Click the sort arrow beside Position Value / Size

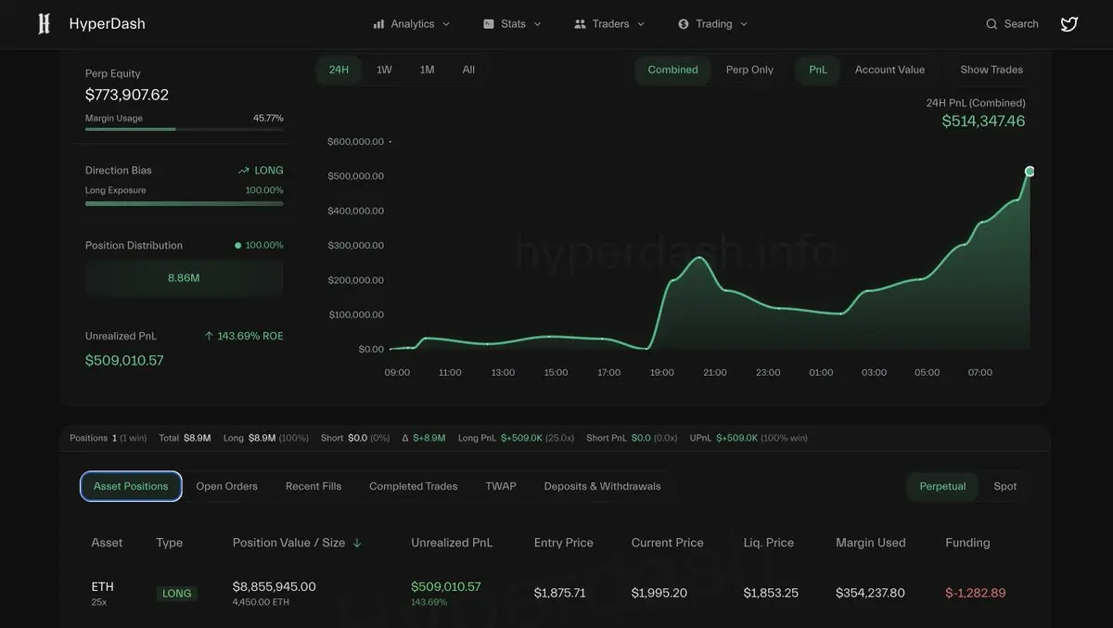[x=357, y=544]
